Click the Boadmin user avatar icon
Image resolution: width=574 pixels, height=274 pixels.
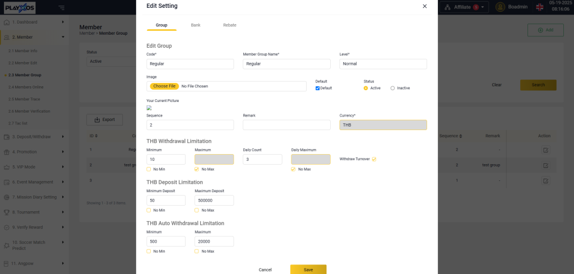pyautogui.click(x=500, y=7)
